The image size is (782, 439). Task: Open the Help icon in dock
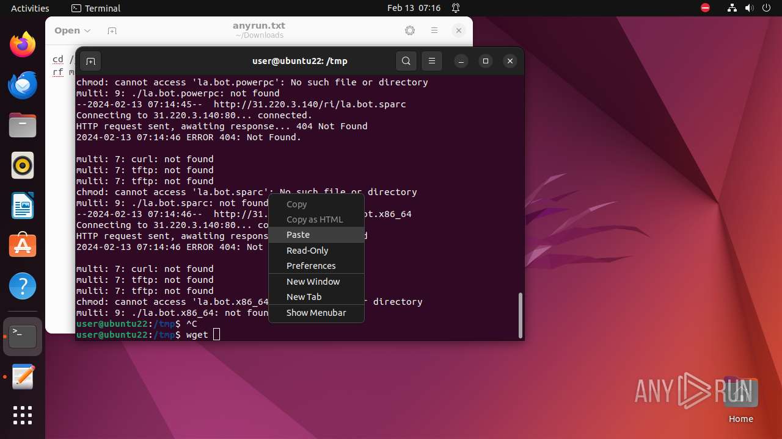23,286
